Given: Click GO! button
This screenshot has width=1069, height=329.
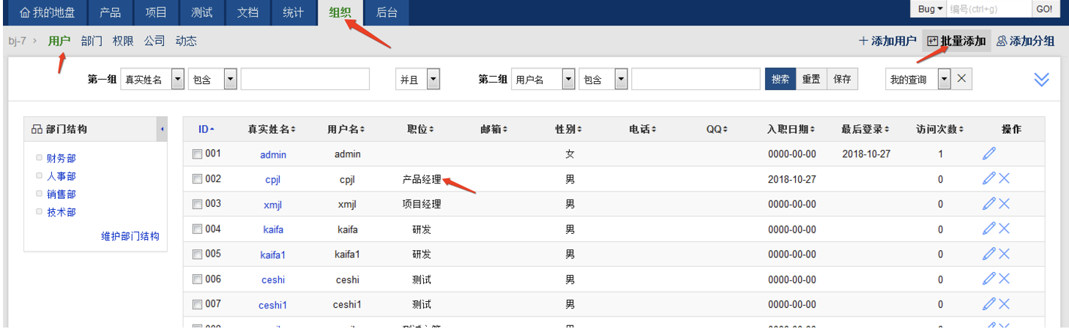Looking at the screenshot, I should (1044, 9).
